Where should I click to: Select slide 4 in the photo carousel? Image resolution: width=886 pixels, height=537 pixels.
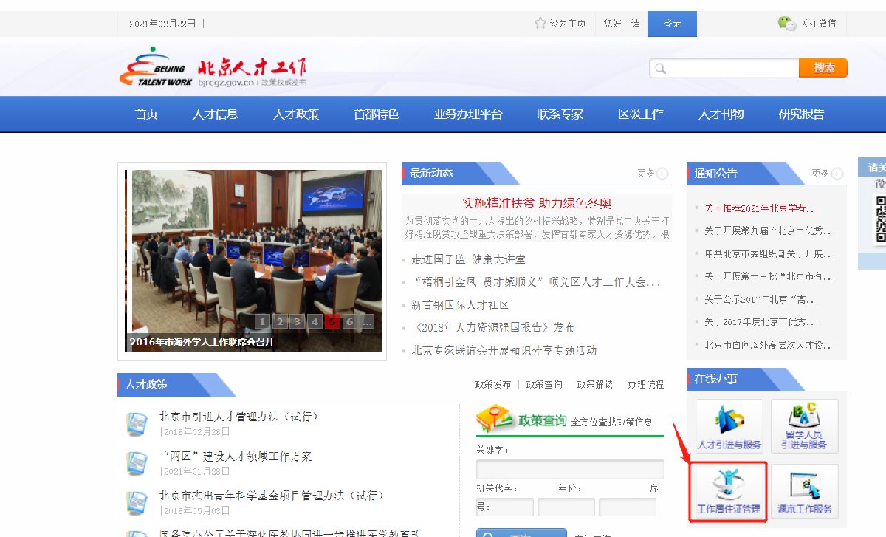(315, 321)
